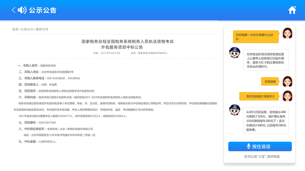Select the 最新文件 breadcrumb item
This screenshot has height=171, width=305.
tap(42, 29)
